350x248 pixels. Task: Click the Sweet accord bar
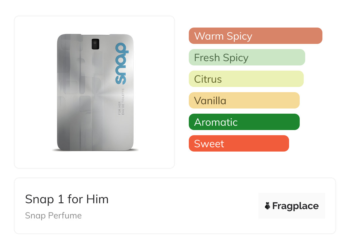click(x=239, y=144)
